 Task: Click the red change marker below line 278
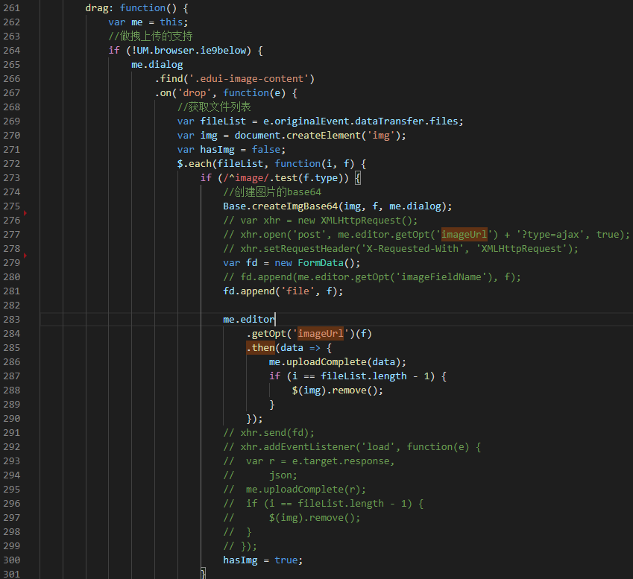(25, 256)
